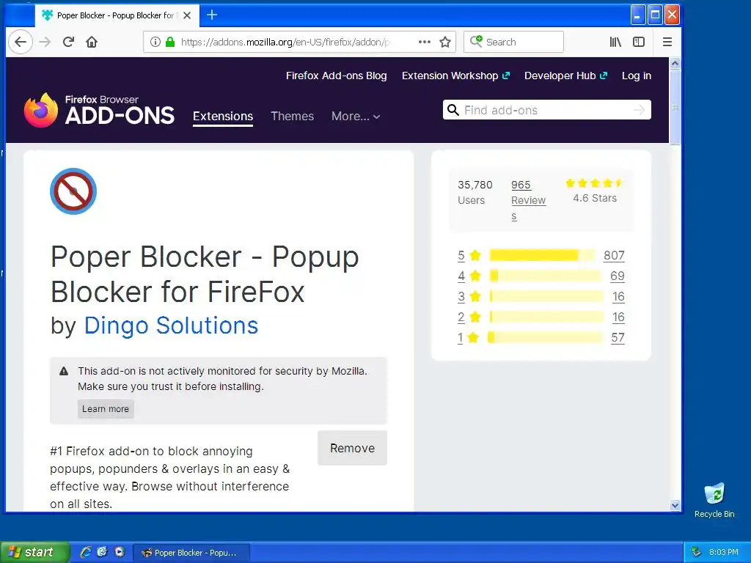Viewport: 751px width, 563px height.
Task: Focus the Find add-ons search field
Action: (546, 110)
